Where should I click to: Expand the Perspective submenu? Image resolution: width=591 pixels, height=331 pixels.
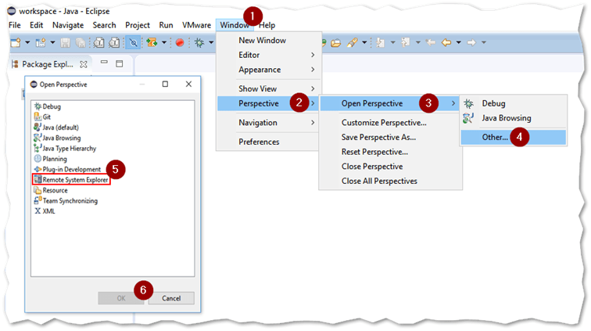268,103
